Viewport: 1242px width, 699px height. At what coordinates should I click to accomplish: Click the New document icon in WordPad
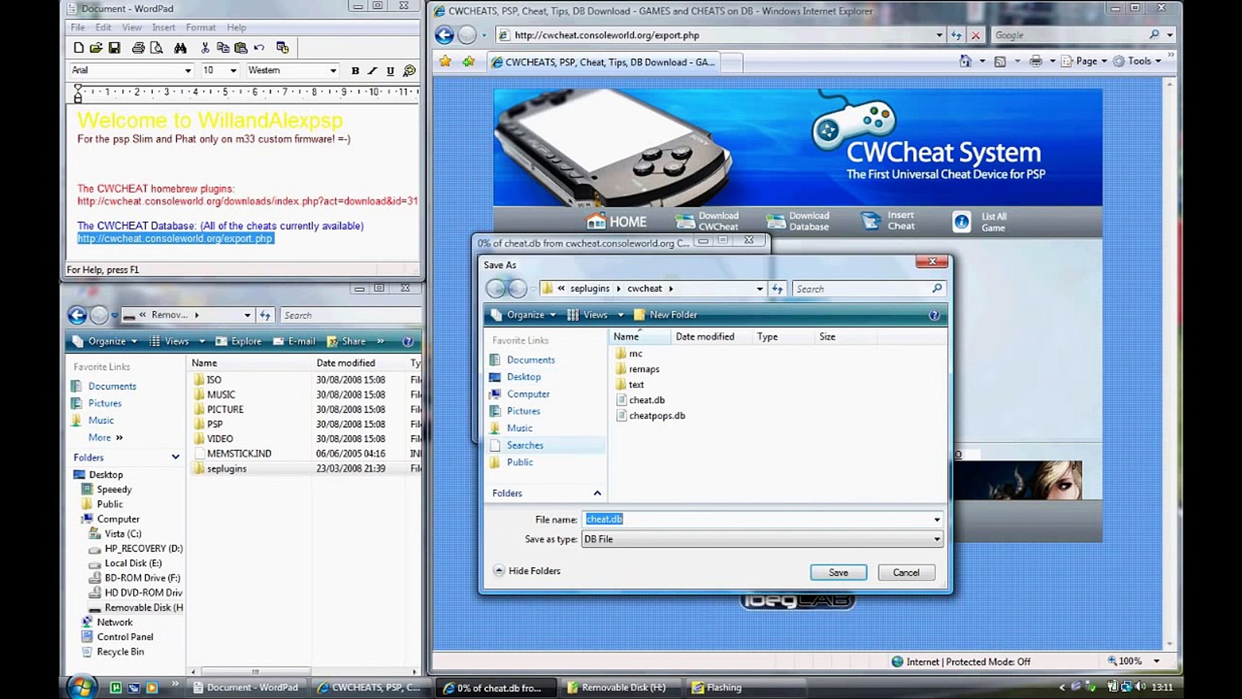pos(78,48)
